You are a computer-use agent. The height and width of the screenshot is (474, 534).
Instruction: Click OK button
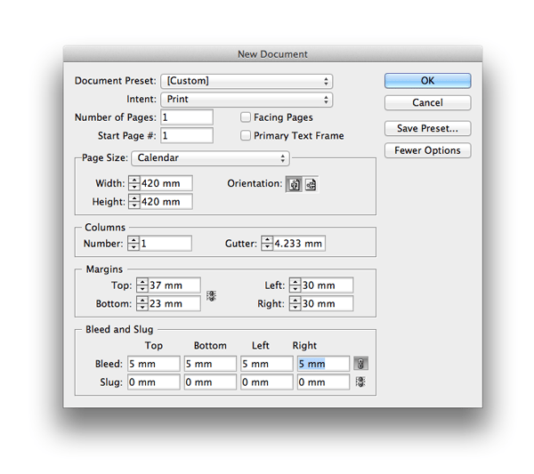tap(428, 81)
